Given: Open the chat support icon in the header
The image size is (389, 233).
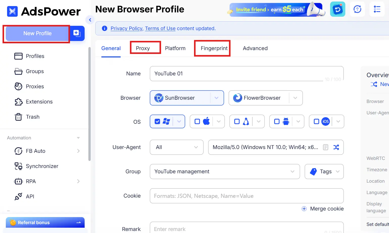Looking at the screenshot, I should [338, 9].
